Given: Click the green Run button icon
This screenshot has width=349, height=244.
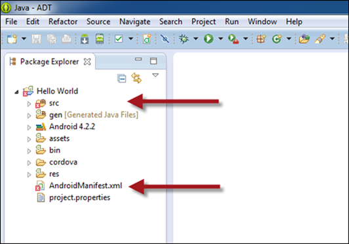Looking at the screenshot, I should point(209,39).
